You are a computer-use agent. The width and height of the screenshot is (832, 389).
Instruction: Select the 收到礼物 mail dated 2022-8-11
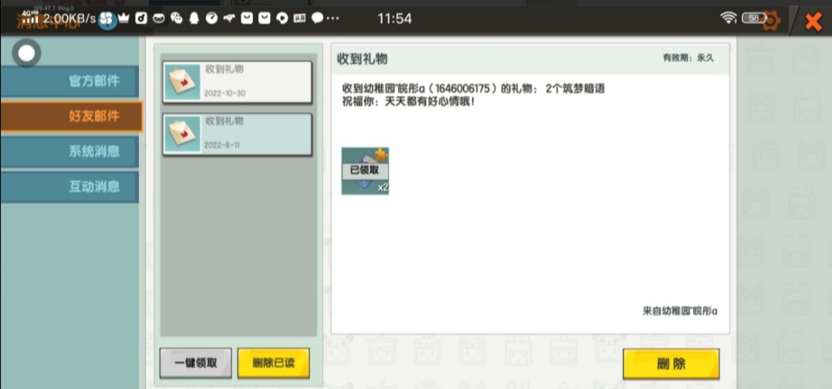click(237, 134)
